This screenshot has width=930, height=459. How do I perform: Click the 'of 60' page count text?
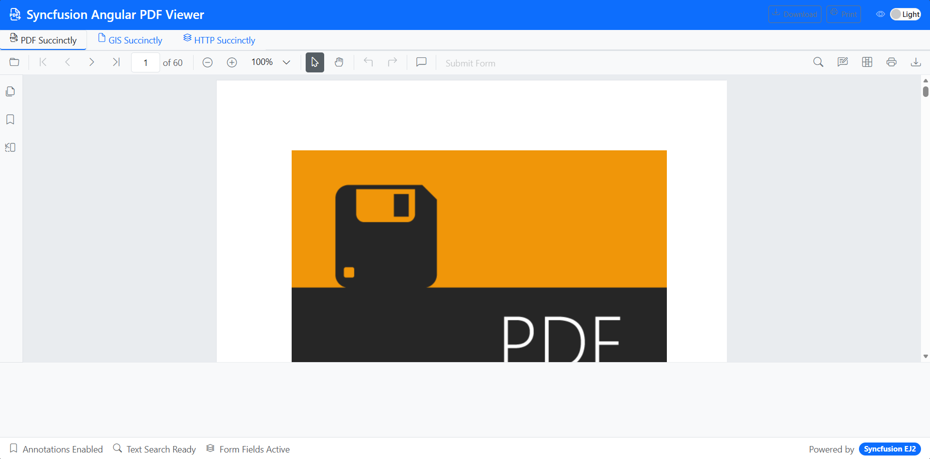click(173, 63)
